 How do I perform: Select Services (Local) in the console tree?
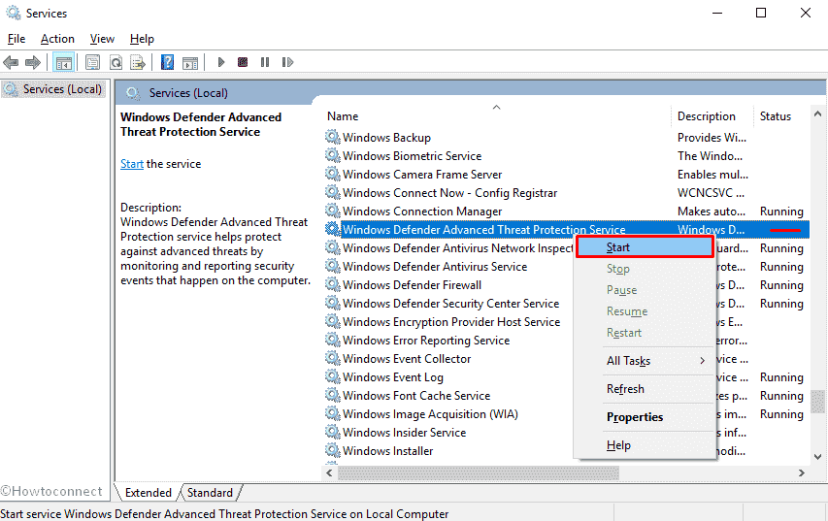(55, 89)
